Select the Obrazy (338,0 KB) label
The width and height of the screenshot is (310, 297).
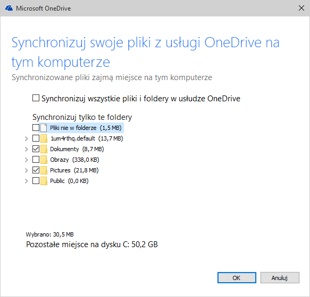74,160
